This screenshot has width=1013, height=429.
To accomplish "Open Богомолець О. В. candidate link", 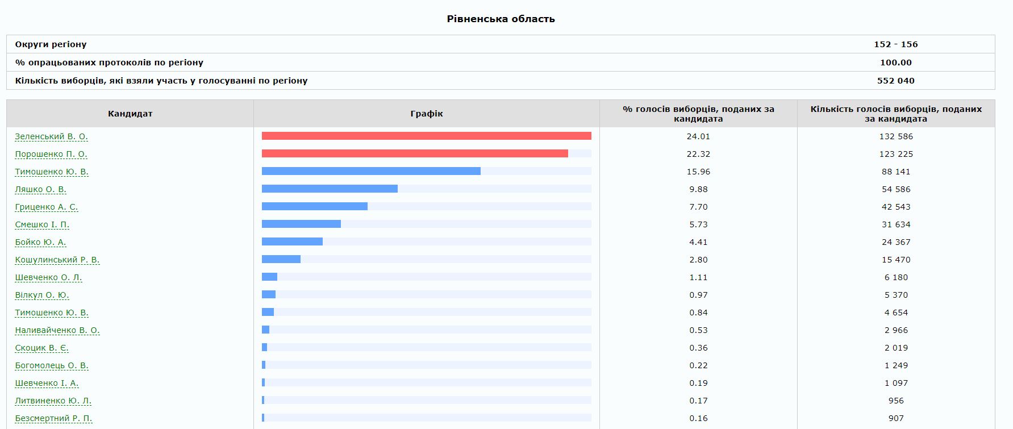I will [x=52, y=365].
